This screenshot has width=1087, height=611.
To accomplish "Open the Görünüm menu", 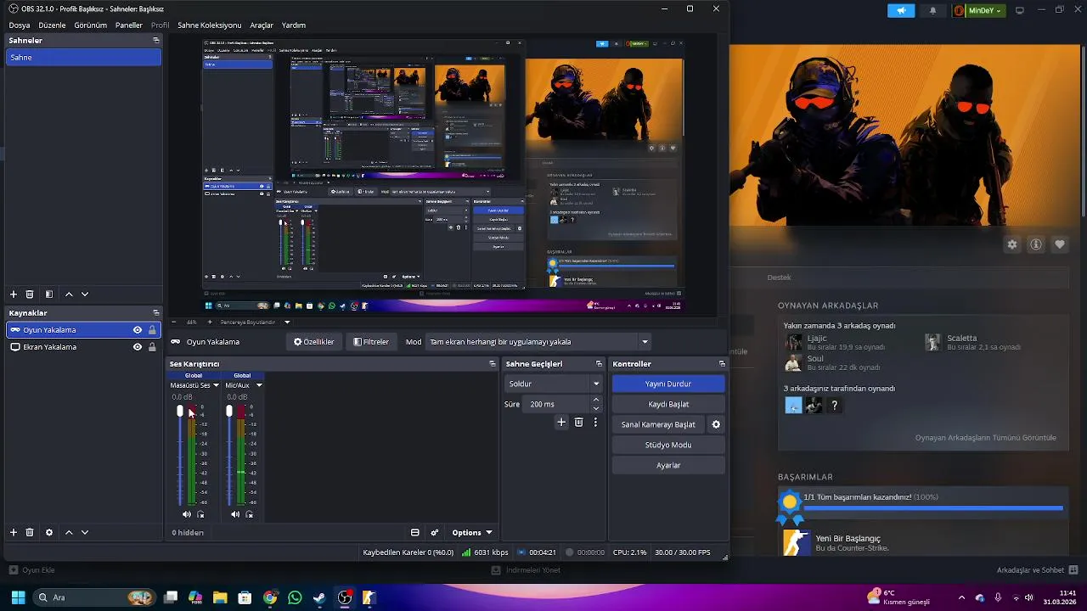I will [91, 25].
